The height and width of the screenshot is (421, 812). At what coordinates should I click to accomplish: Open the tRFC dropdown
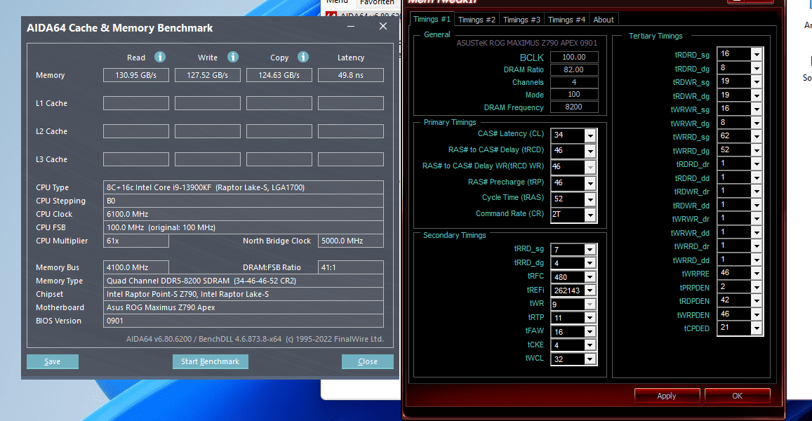point(590,277)
